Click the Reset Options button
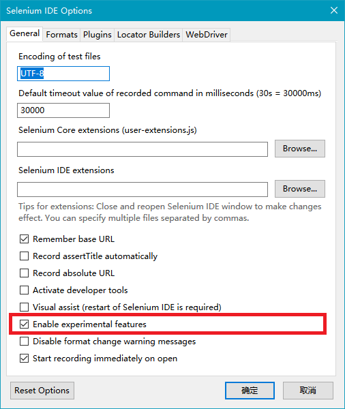Image resolution: width=345 pixels, height=409 pixels. pos(42,391)
